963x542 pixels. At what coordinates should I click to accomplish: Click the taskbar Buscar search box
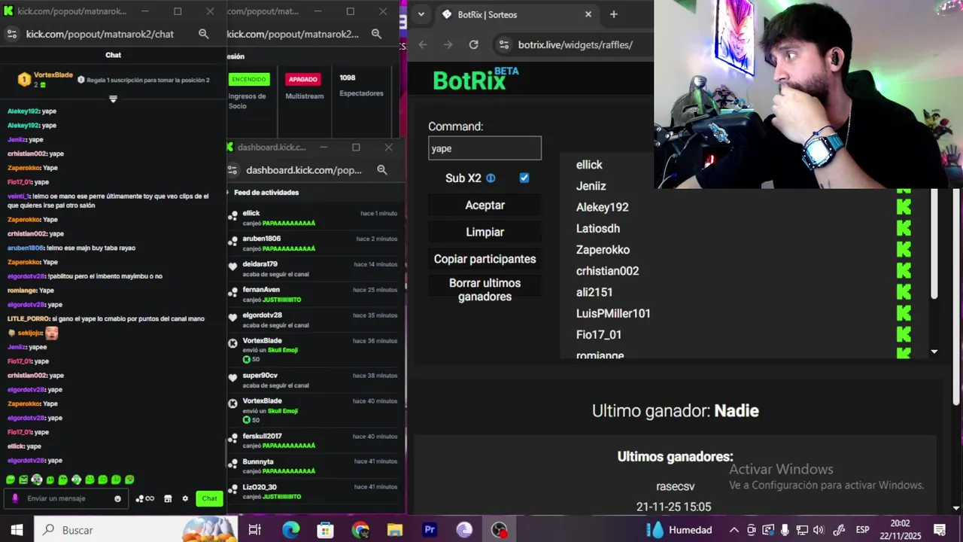[x=135, y=530]
